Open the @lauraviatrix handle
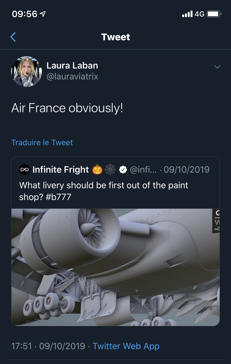The height and width of the screenshot is (364, 231). point(72,76)
